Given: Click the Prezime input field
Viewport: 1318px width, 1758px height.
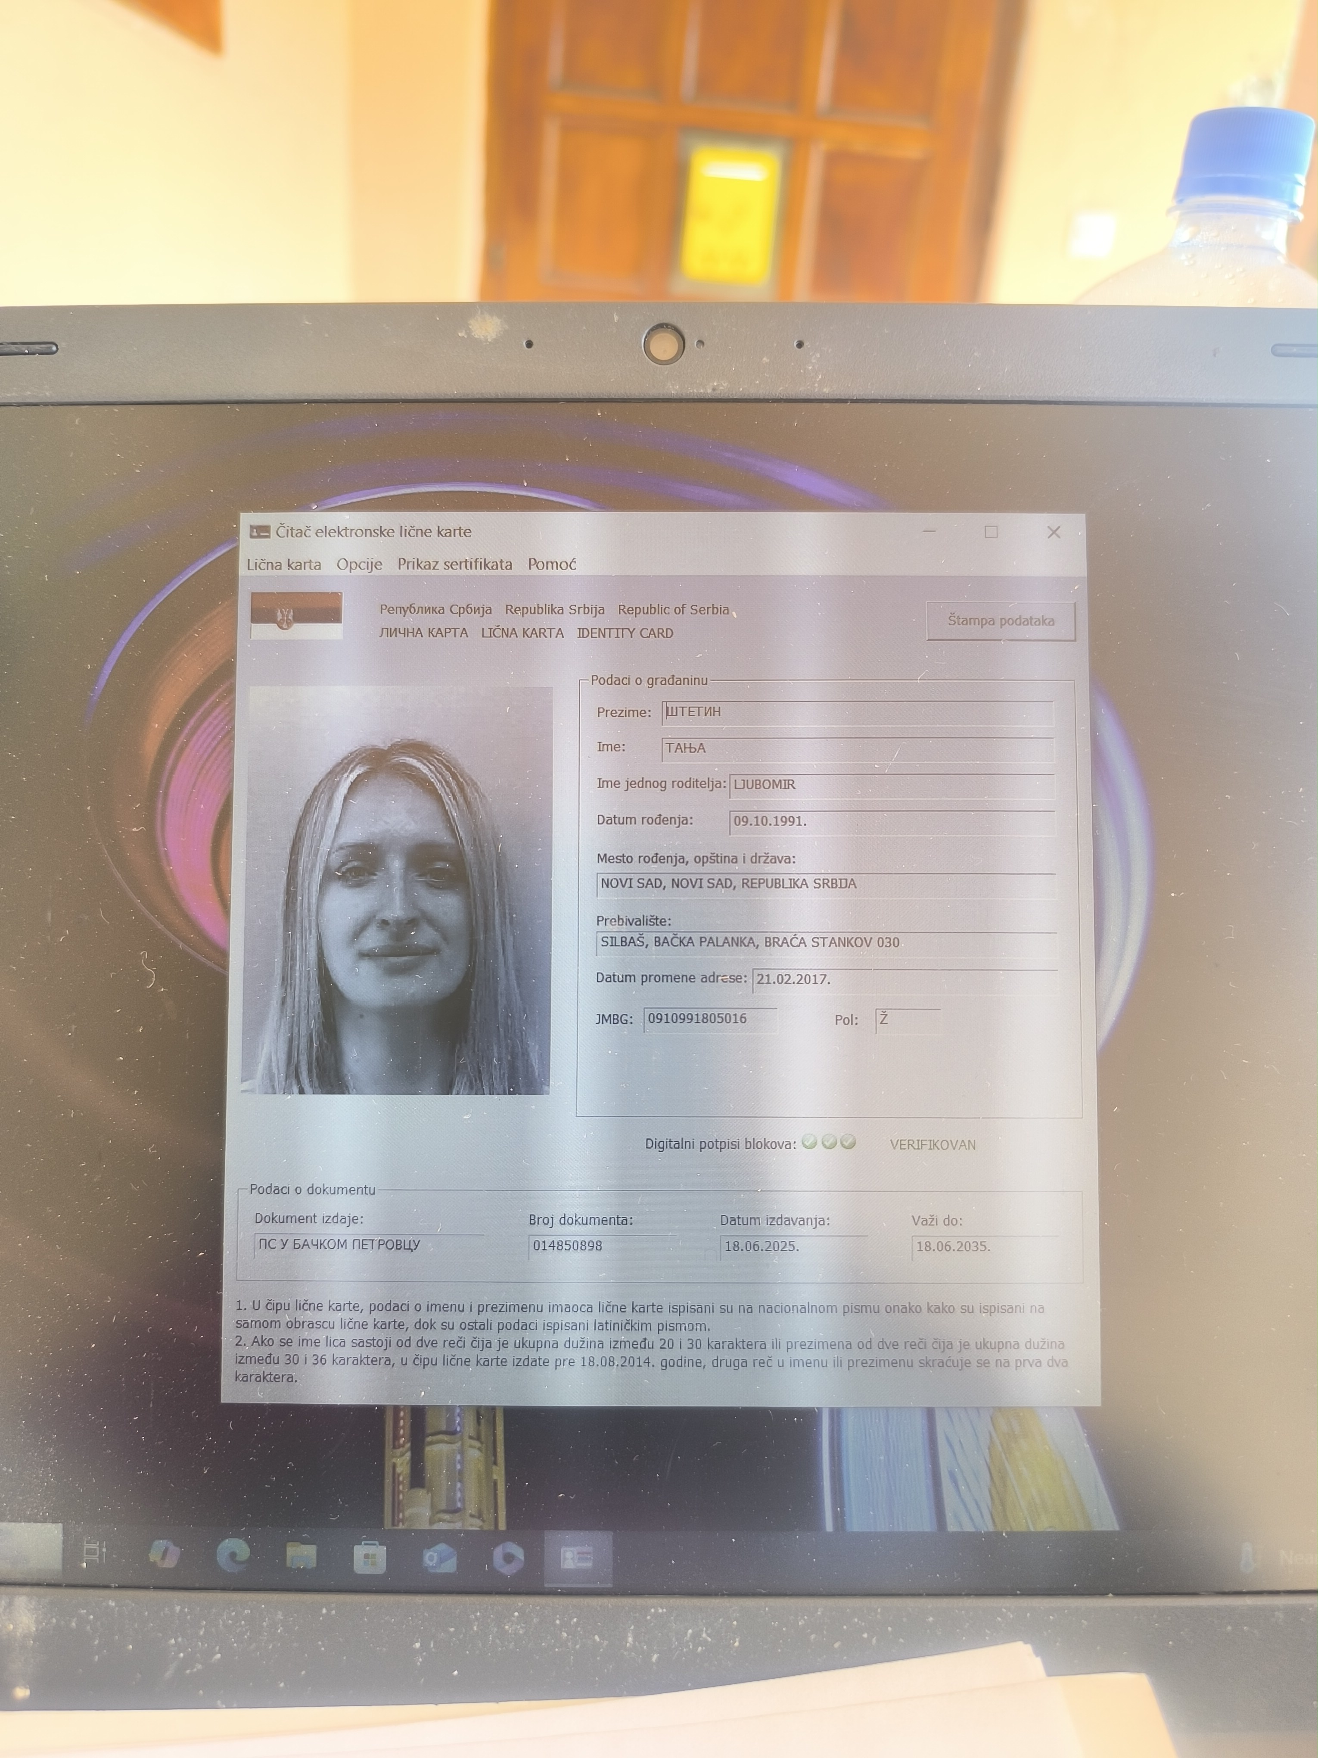Looking at the screenshot, I should click(x=857, y=712).
